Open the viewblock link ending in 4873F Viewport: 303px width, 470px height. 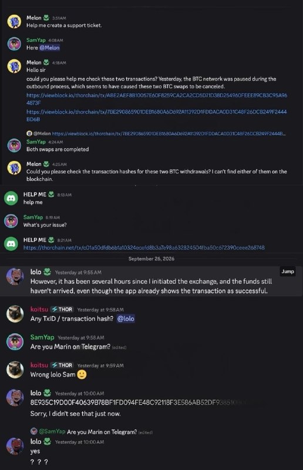157,99
